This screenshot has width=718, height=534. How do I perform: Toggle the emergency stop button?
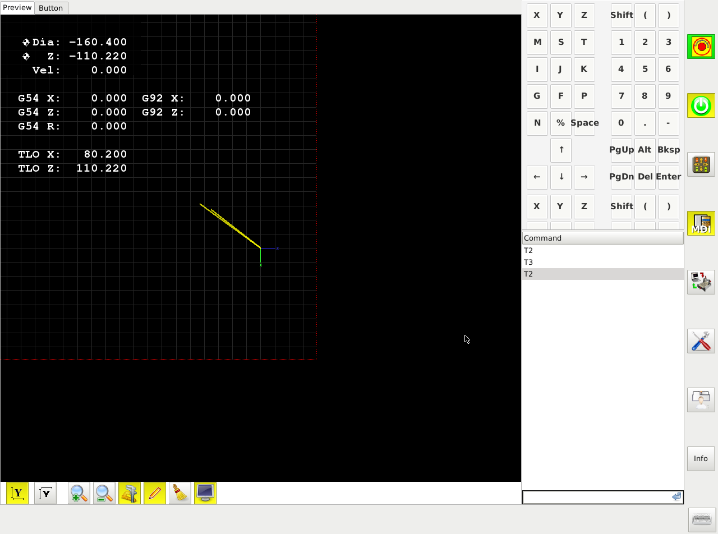(x=701, y=47)
